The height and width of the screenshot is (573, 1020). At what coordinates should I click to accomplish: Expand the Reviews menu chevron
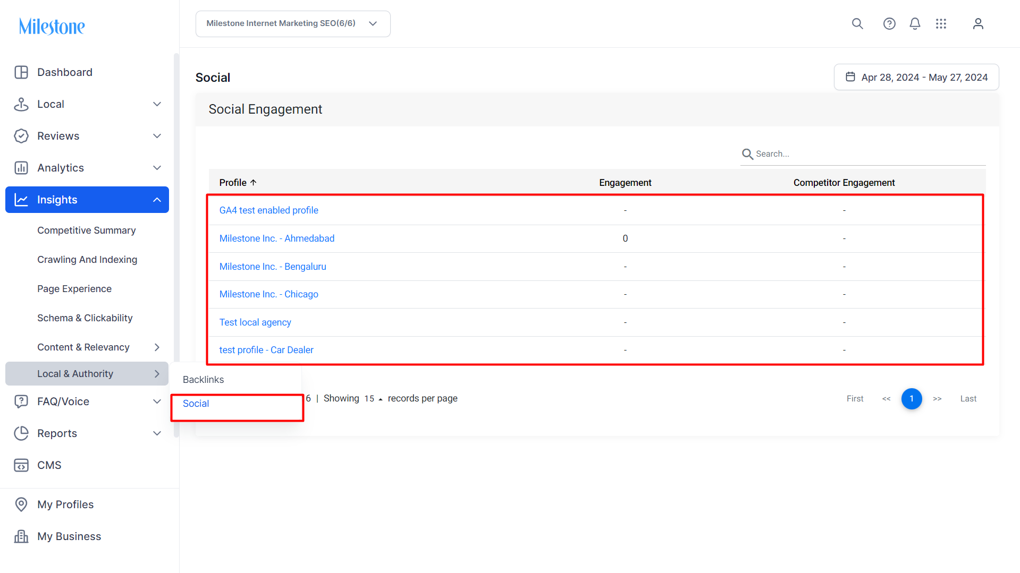coord(157,136)
